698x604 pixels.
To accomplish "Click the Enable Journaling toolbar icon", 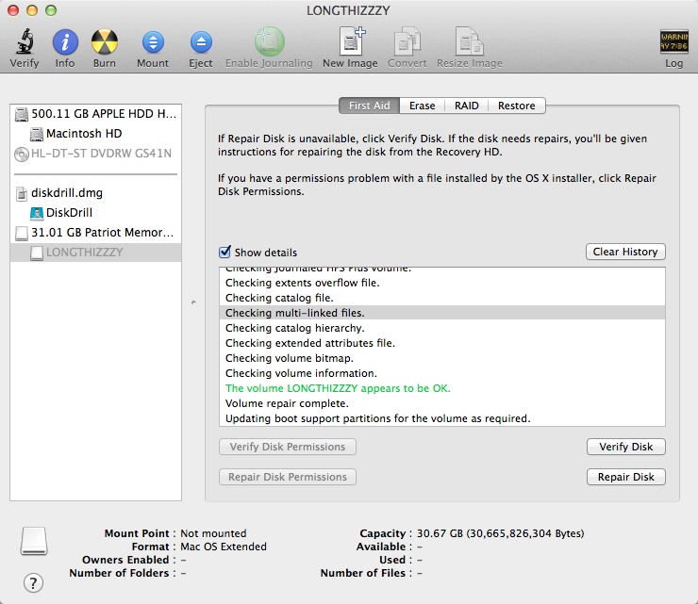I will coord(270,41).
